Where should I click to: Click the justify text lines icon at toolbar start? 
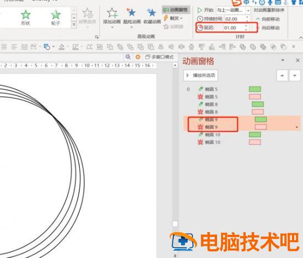[x=4, y=47]
